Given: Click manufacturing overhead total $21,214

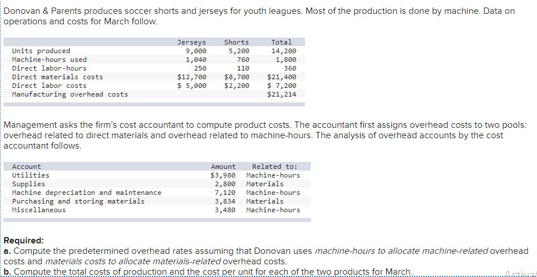Looking at the screenshot, I should pyautogui.click(x=282, y=94).
